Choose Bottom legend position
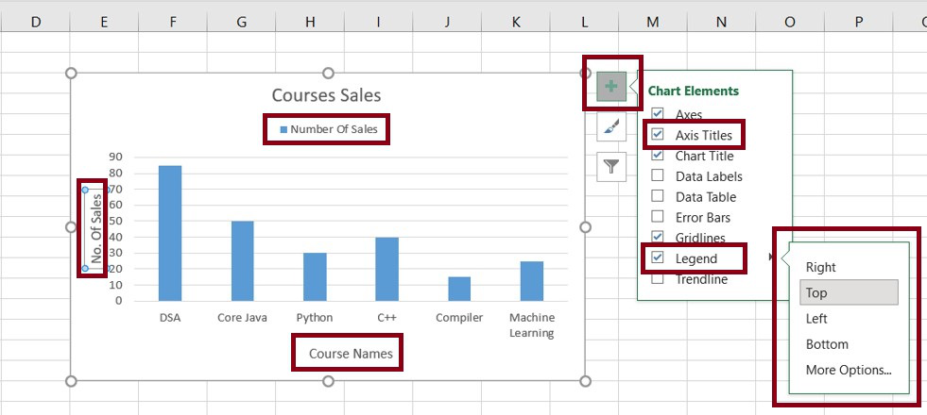This screenshot has height=415, width=927. pos(827,344)
